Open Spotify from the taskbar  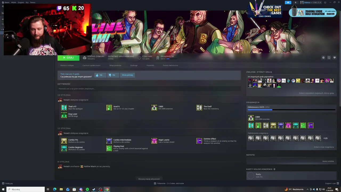click(x=87, y=189)
